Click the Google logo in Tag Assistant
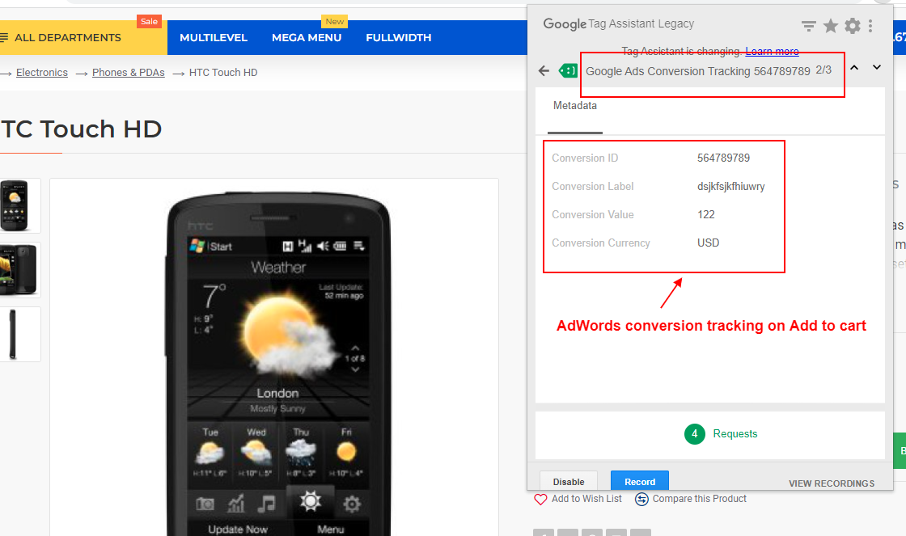906x536 pixels. point(564,24)
